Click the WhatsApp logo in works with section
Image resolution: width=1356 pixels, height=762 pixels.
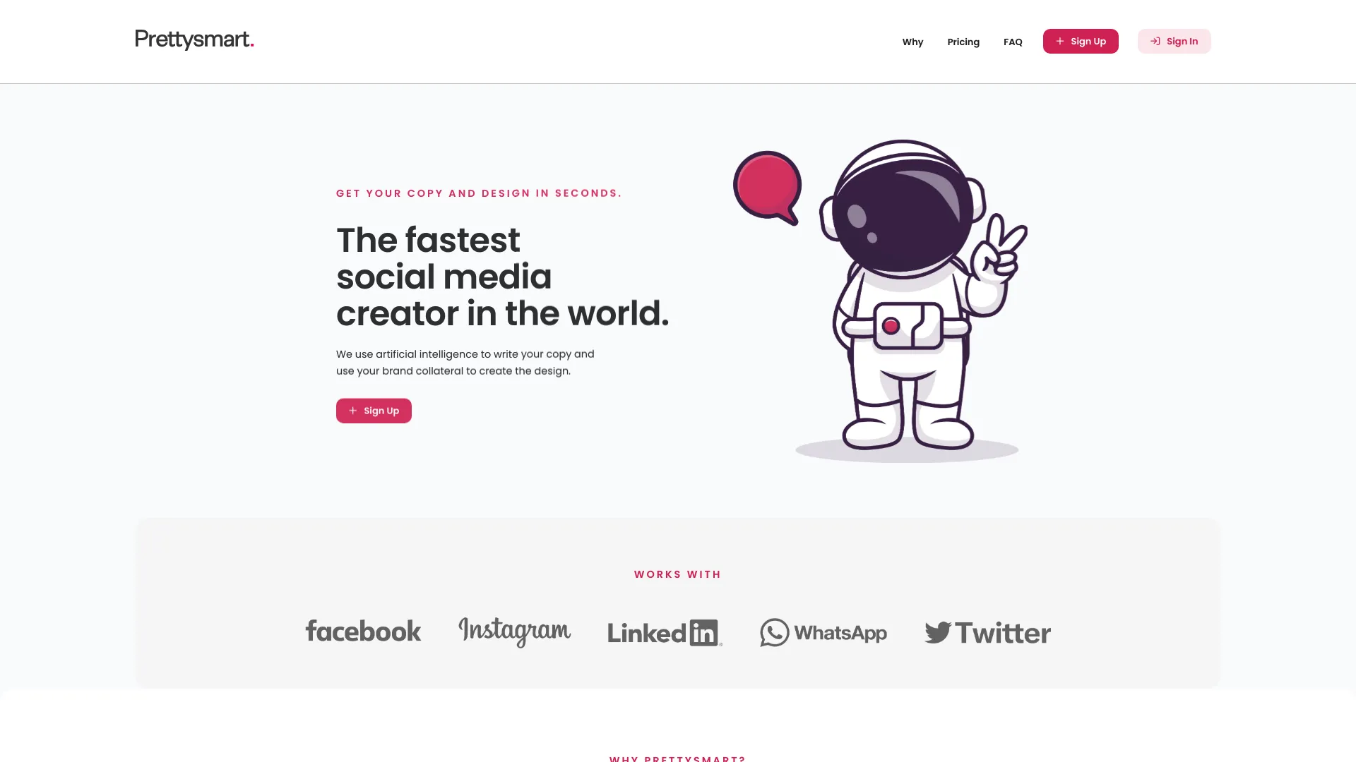click(823, 631)
